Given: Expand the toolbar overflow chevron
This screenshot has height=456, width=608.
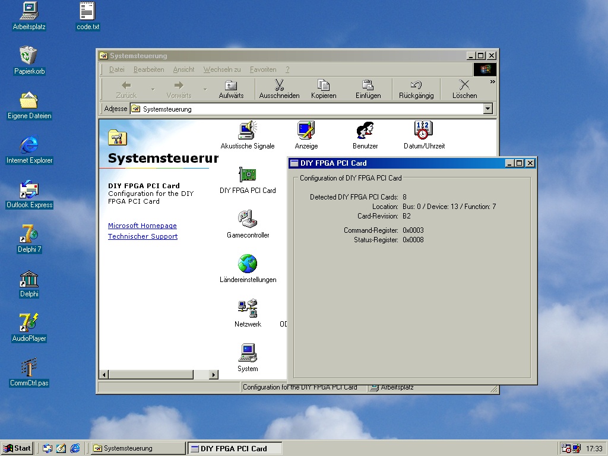Looking at the screenshot, I should point(492,82).
